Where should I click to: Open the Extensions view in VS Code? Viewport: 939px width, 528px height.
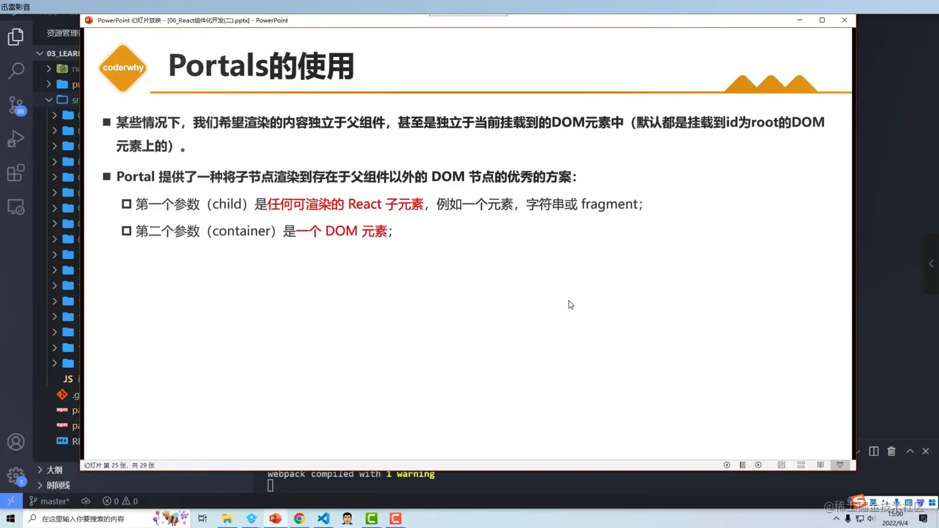(16, 173)
